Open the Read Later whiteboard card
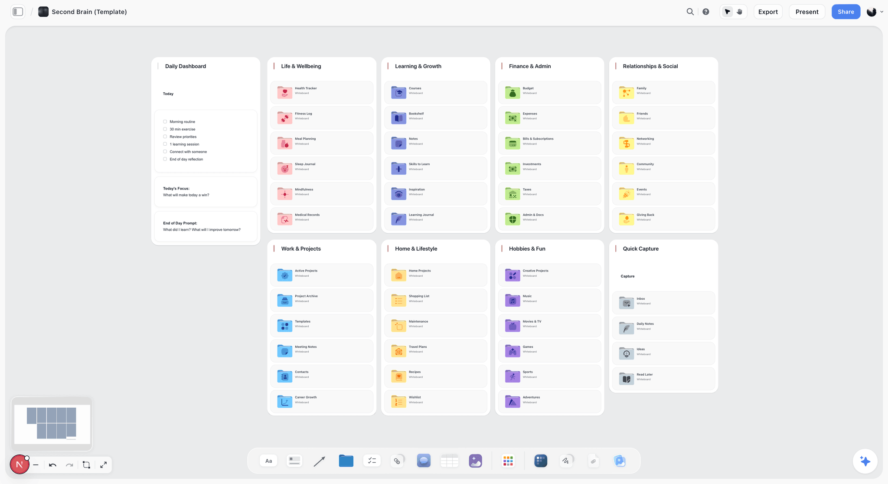 pos(663,379)
